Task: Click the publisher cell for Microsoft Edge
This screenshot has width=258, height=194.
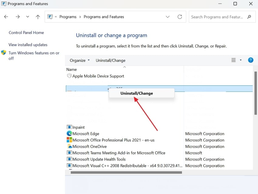Action: click(205, 134)
